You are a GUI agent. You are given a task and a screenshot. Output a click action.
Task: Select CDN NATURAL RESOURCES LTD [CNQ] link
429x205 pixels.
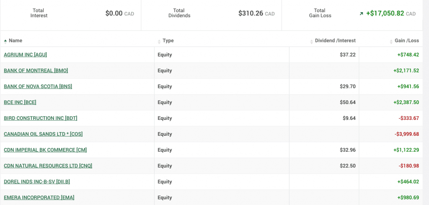pos(48,166)
